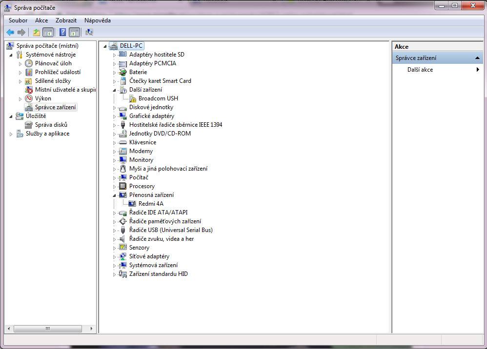Click the Čtečky karet Smart Card icon
The height and width of the screenshot is (349, 487).
click(123, 81)
